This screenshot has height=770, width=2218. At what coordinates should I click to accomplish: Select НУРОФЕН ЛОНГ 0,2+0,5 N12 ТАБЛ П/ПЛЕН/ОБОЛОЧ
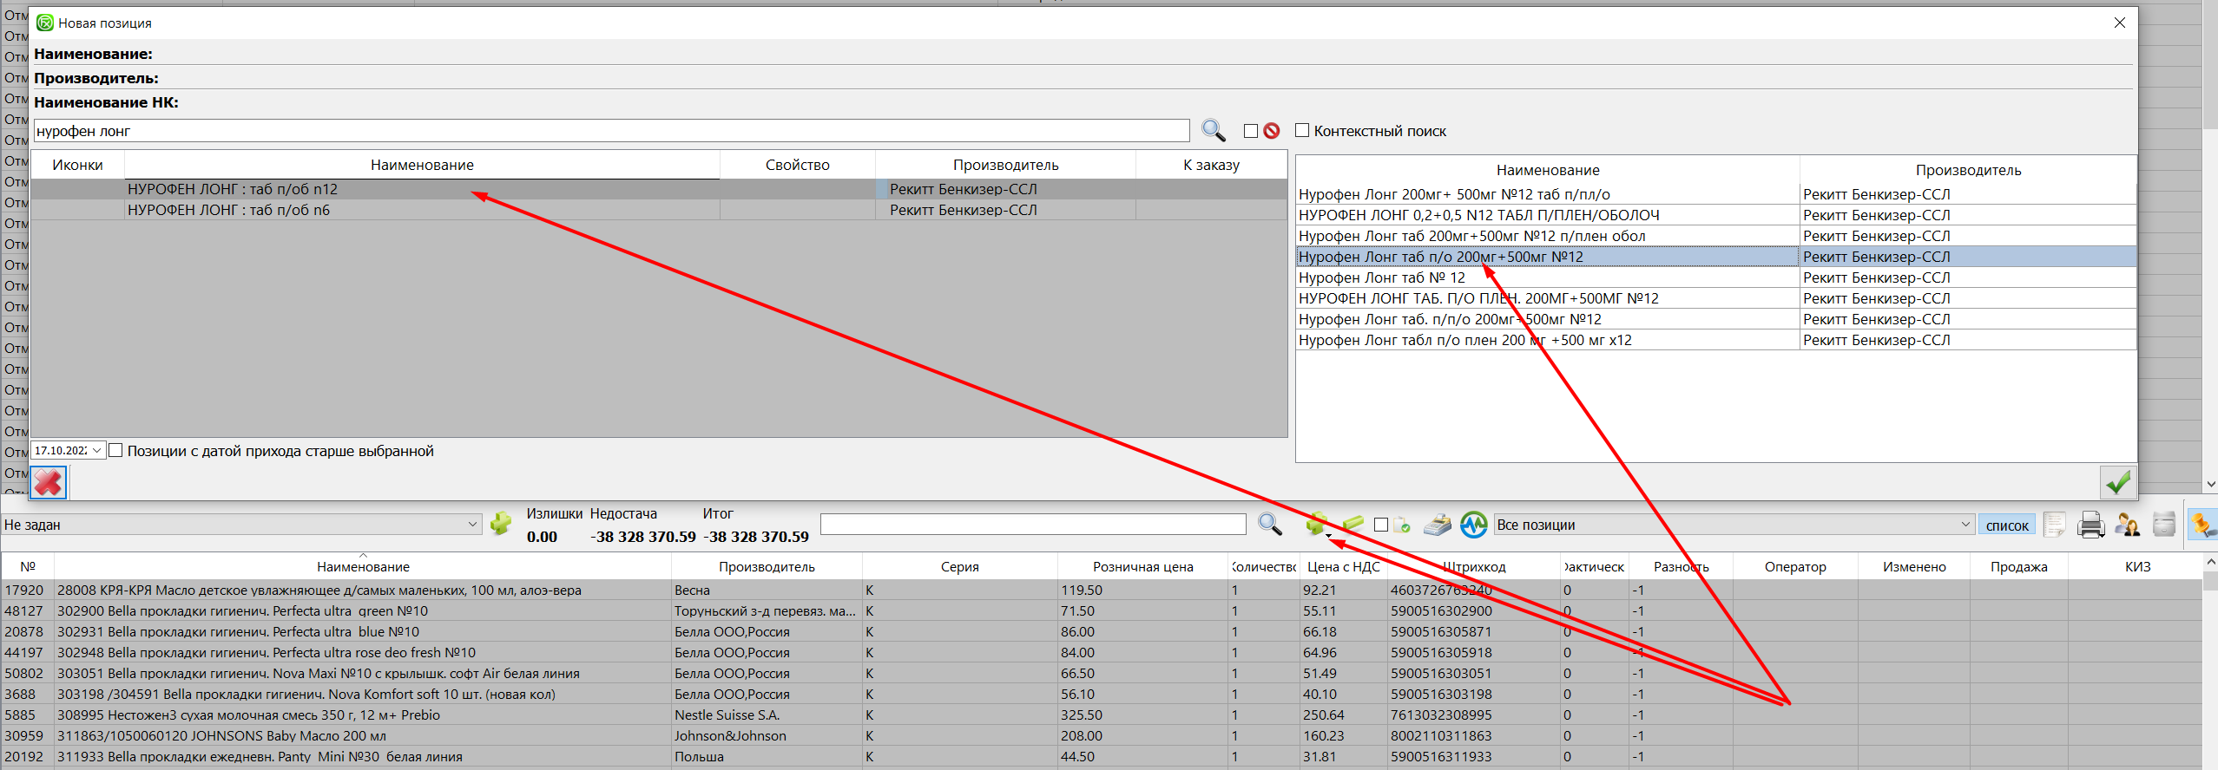click(x=1715, y=215)
